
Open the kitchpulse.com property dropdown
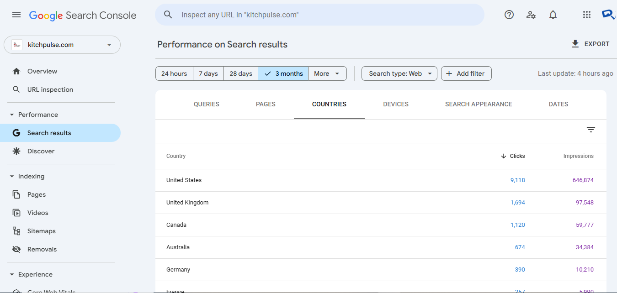click(62, 45)
